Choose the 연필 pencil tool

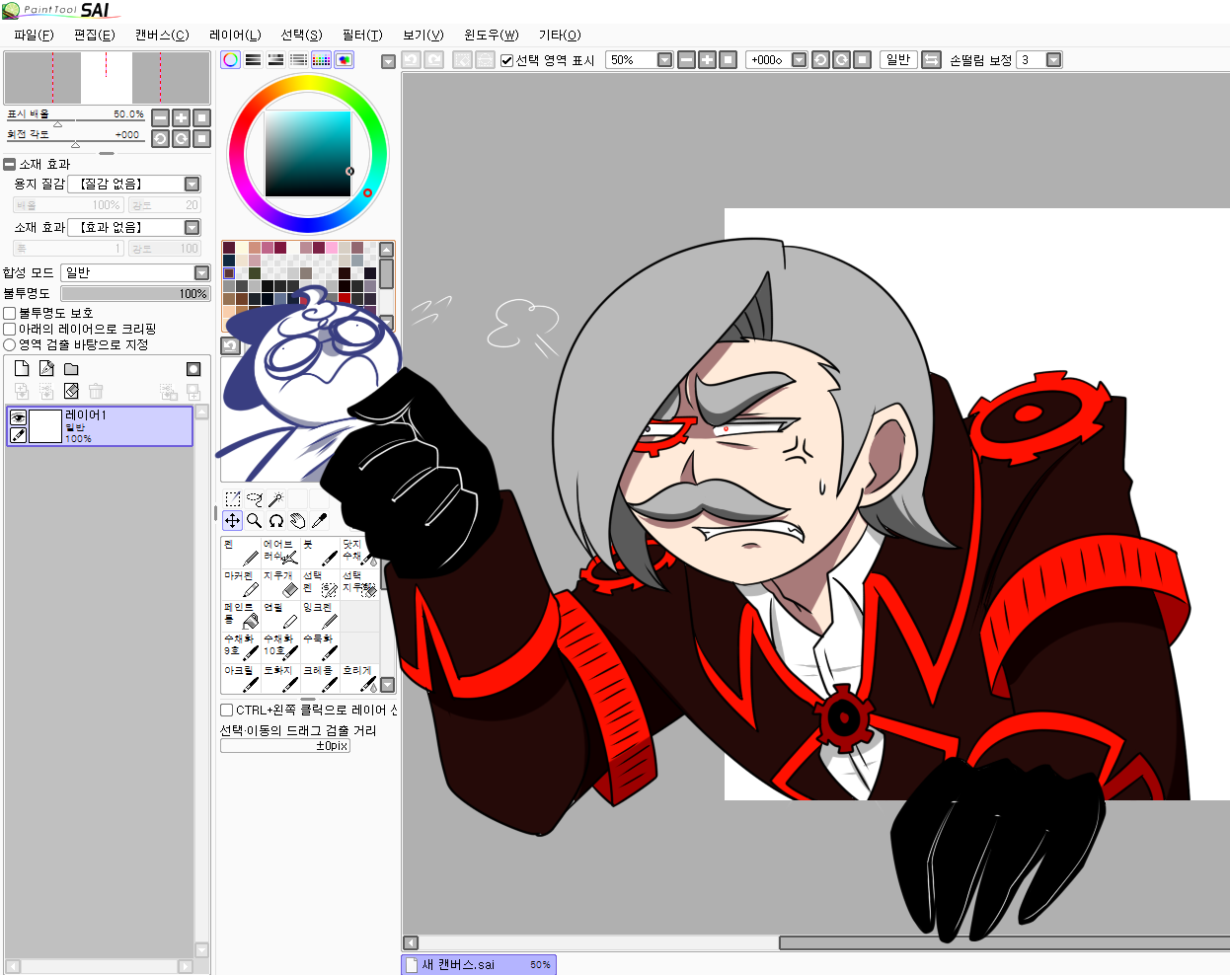[x=280, y=616]
